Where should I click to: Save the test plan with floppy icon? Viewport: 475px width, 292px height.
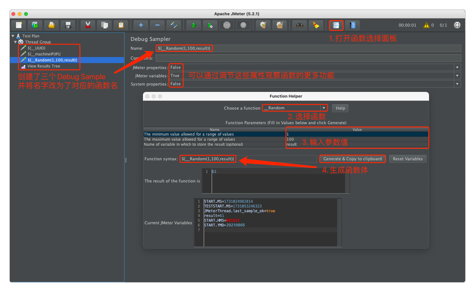coord(68,25)
